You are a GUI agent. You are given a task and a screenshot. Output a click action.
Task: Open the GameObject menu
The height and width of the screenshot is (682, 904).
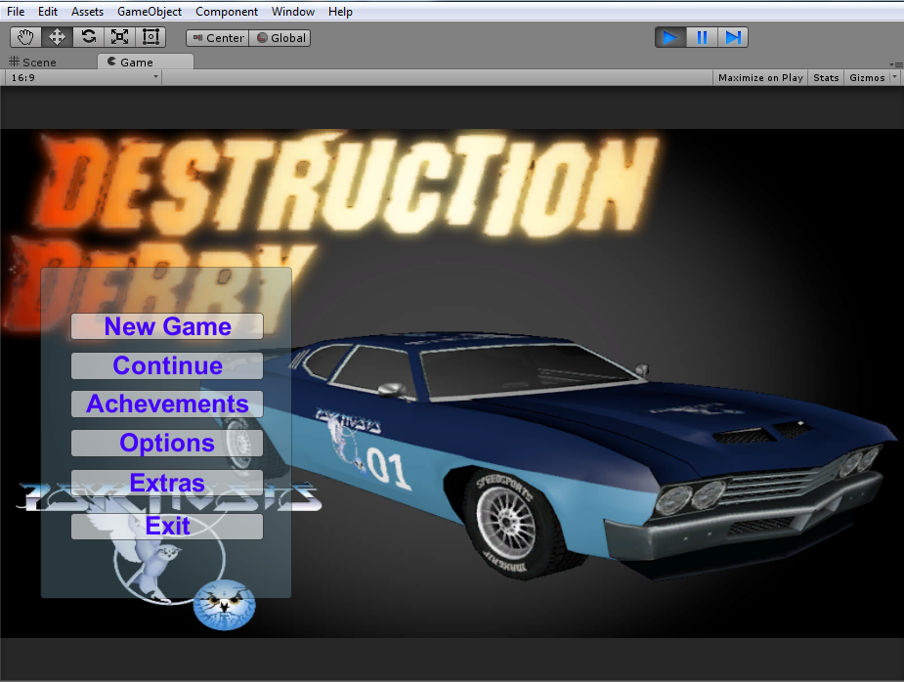coord(151,11)
